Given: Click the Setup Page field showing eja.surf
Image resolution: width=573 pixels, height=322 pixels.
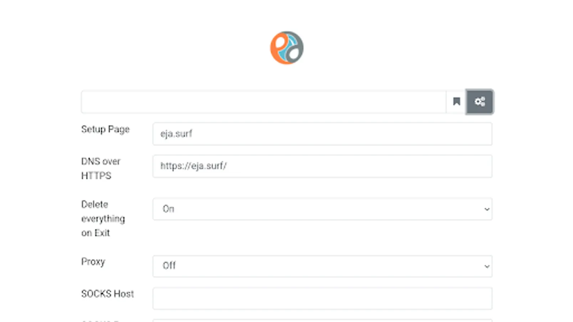Looking at the screenshot, I should pyautogui.click(x=322, y=134).
